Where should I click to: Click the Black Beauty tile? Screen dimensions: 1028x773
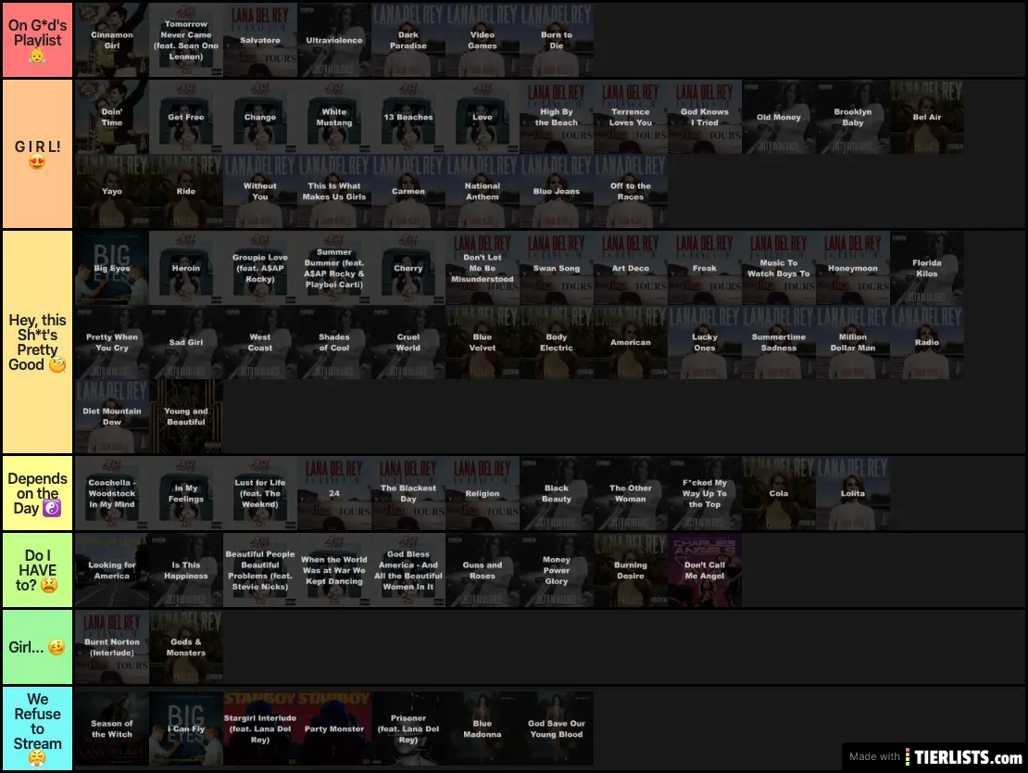click(x=557, y=493)
